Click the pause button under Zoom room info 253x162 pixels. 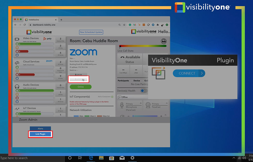(x=78, y=74)
